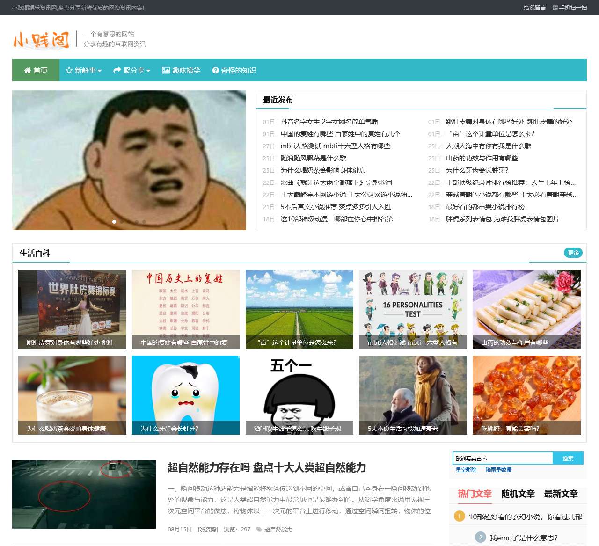The height and width of the screenshot is (546, 599).
Task: Expand the 新鲜事 dropdown menu
Action: point(86,70)
